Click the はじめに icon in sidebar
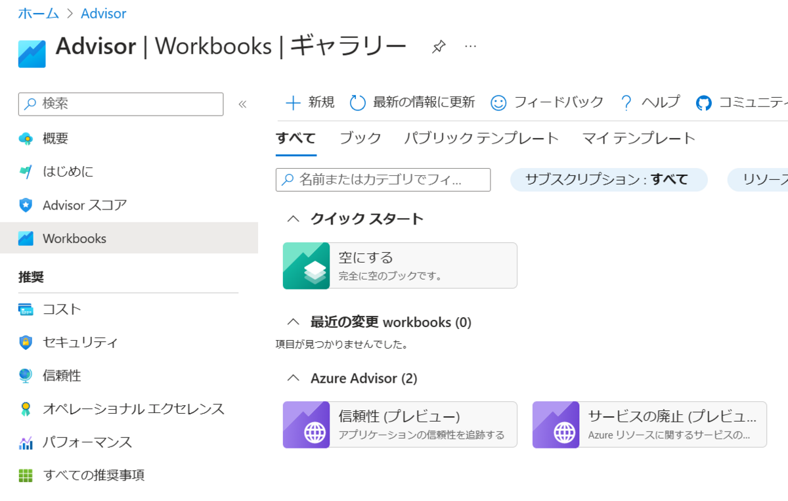Screen dimensions: 788x501 coord(26,172)
